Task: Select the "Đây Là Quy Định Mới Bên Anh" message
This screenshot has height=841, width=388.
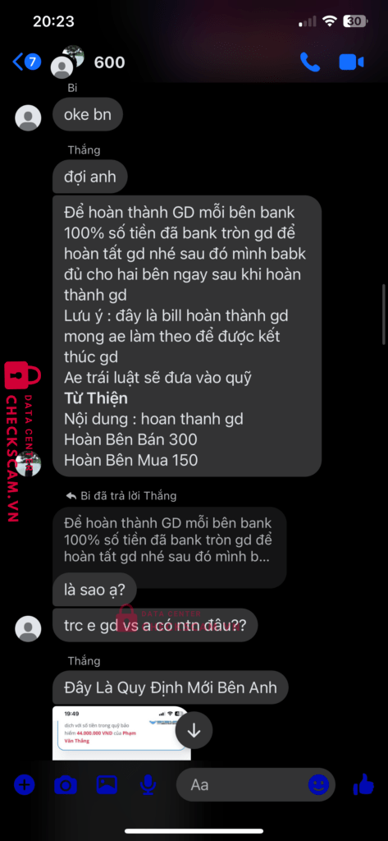Action: 171,687
